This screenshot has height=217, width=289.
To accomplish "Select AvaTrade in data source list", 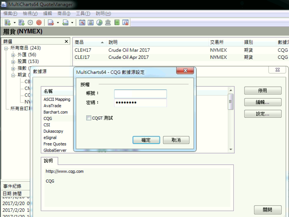I will pos(52,106).
